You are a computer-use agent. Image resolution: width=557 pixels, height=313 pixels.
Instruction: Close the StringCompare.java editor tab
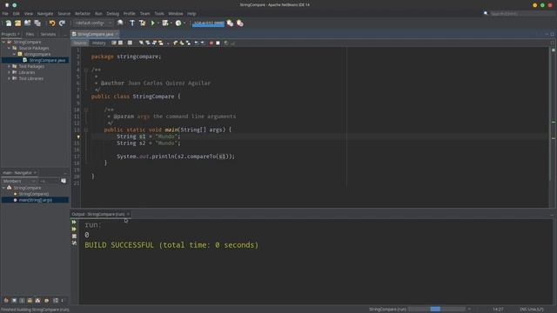pos(117,34)
